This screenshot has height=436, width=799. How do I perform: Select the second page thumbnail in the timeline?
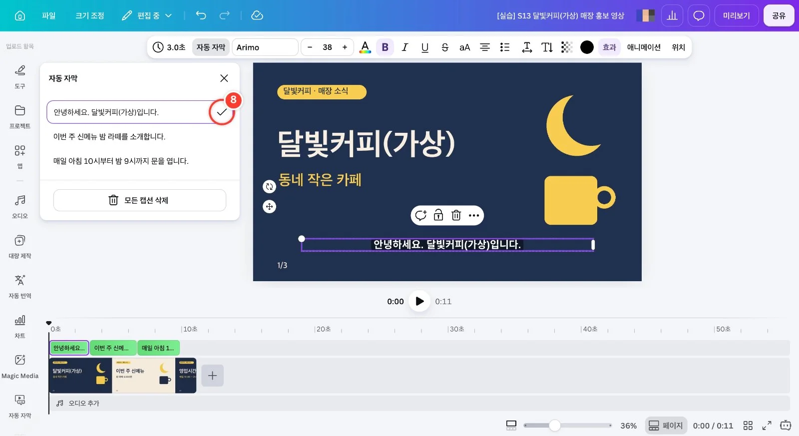(143, 375)
